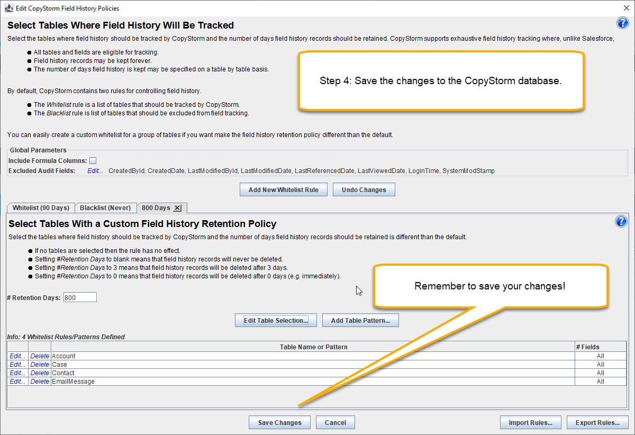This screenshot has width=635, height=435.
Task: Click Undo Changes button
Action: pos(364,189)
